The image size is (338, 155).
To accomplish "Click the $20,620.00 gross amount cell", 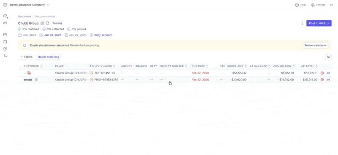I will (x=239, y=80).
